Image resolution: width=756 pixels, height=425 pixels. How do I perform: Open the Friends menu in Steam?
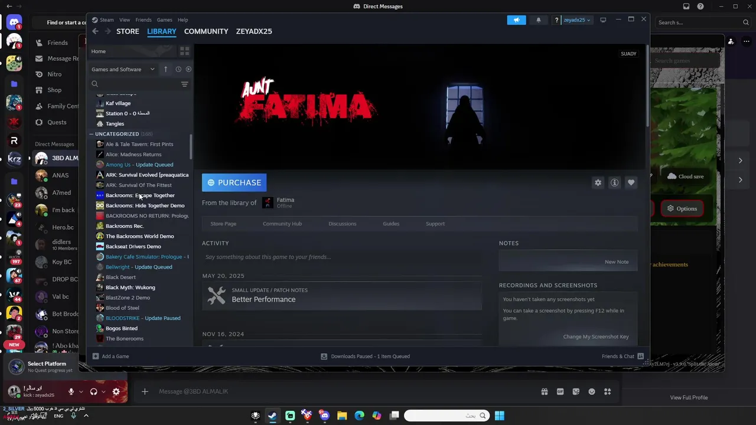pyautogui.click(x=144, y=20)
